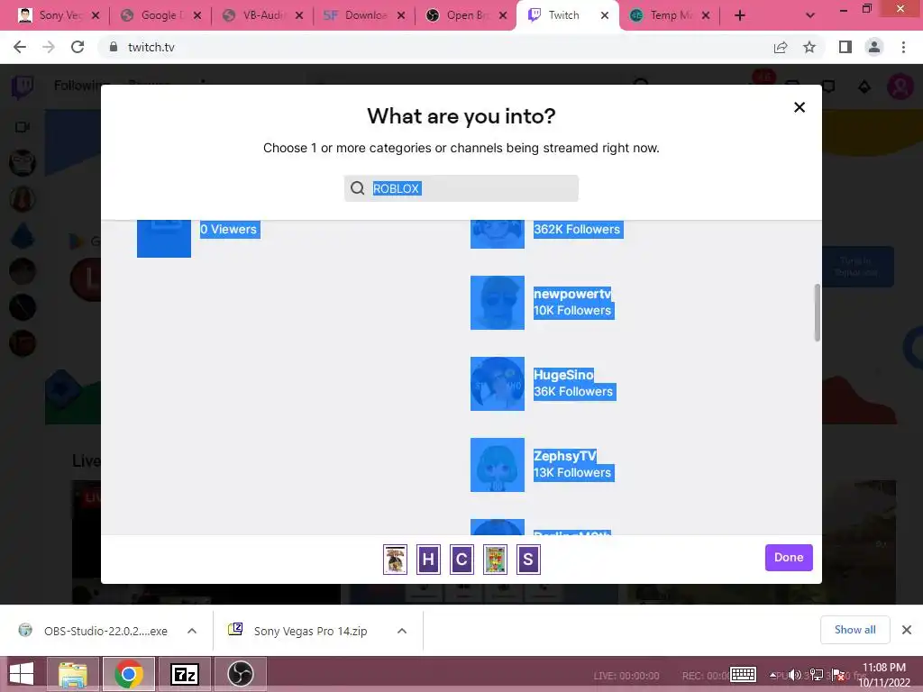923x692 pixels.
Task: Click the ROBLOX search field
Action: [461, 188]
